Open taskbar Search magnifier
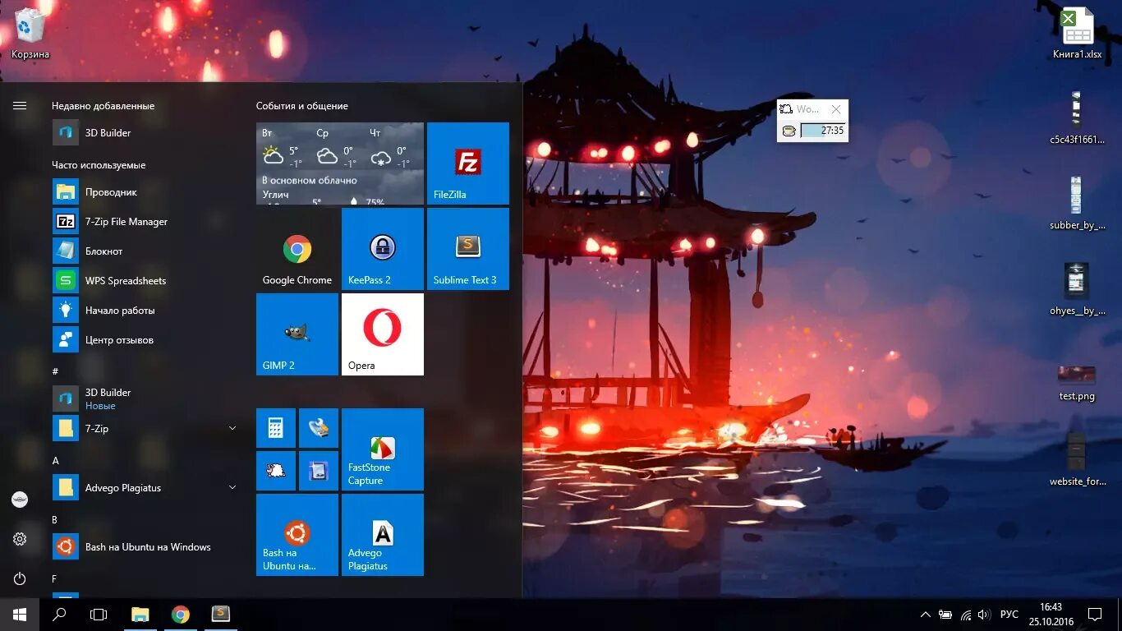Image resolution: width=1122 pixels, height=631 pixels. (x=59, y=615)
